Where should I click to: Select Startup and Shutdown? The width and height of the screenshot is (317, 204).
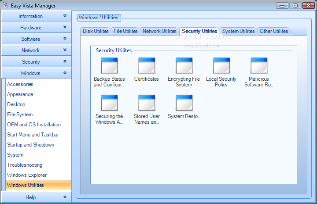[30, 145]
